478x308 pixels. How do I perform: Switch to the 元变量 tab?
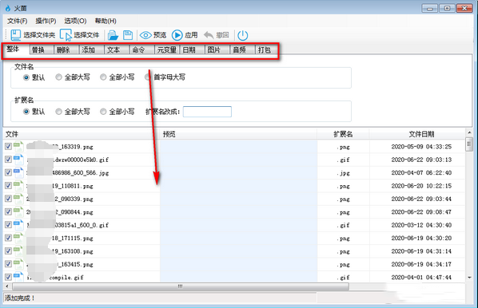167,50
